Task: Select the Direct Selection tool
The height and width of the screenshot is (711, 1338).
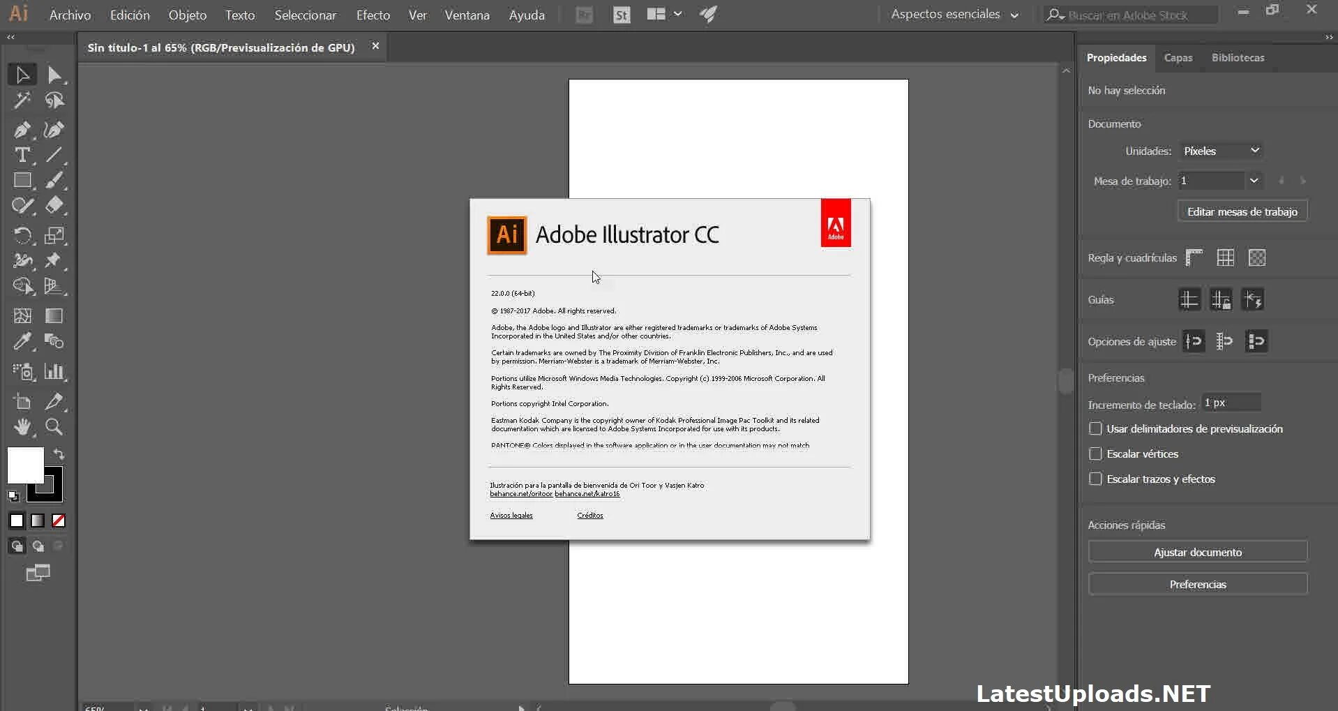Action: [x=54, y=75]
